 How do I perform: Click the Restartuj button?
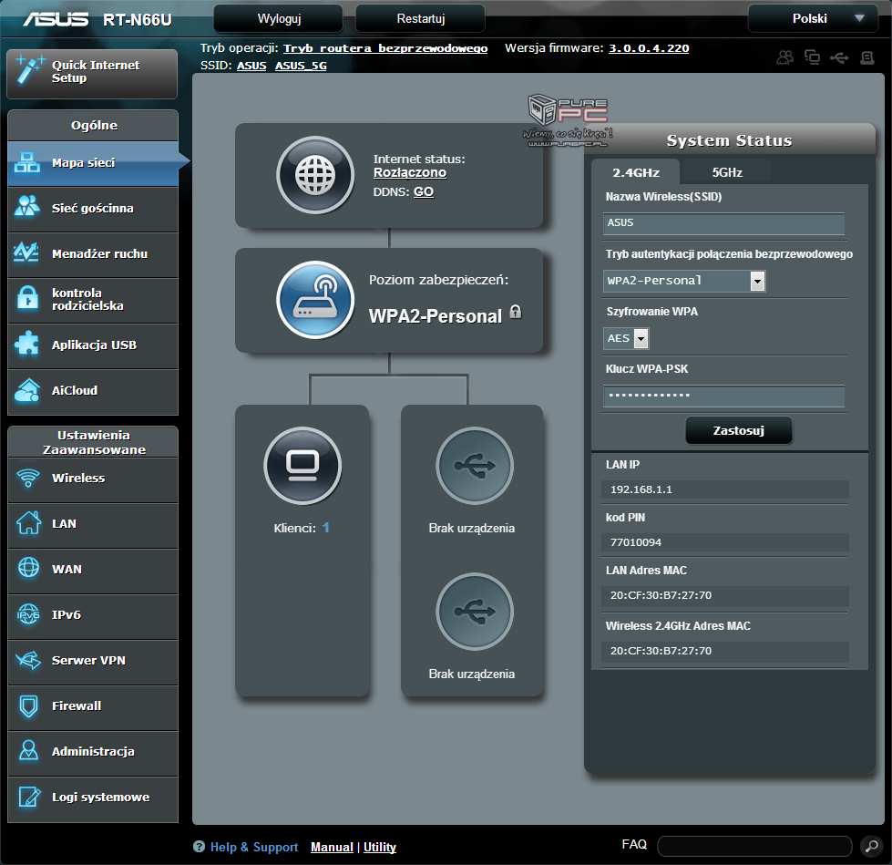pyautogui.click(x=420, y=19)
